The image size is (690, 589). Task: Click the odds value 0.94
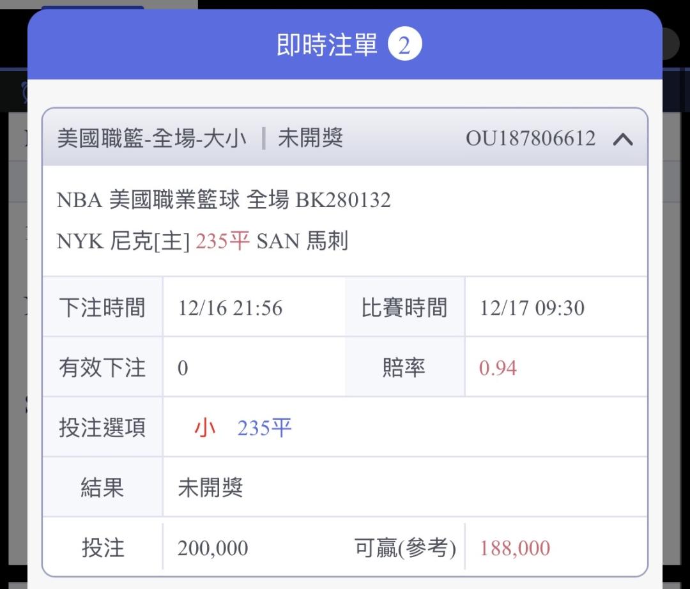(498, 368)
